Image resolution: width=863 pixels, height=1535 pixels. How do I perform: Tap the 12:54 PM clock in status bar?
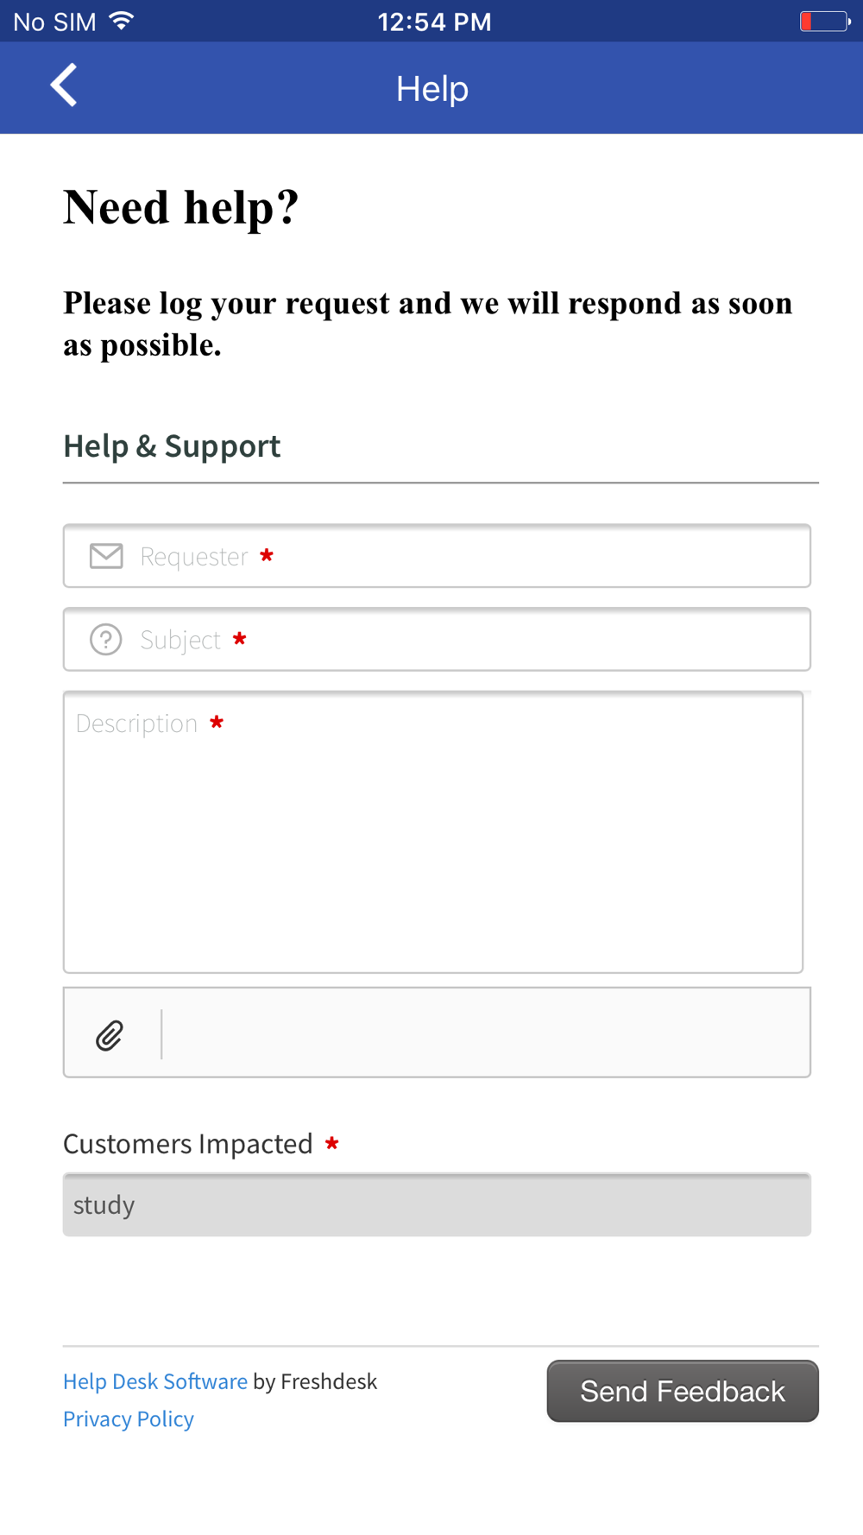(435, 22)
